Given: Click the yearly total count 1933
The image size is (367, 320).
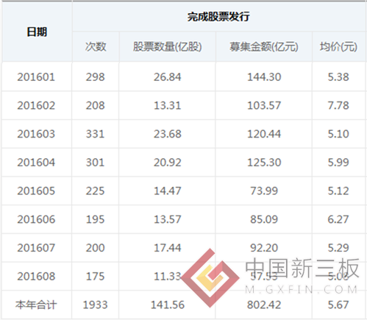Looking at the screenshot, I should (x=96, y=305).
